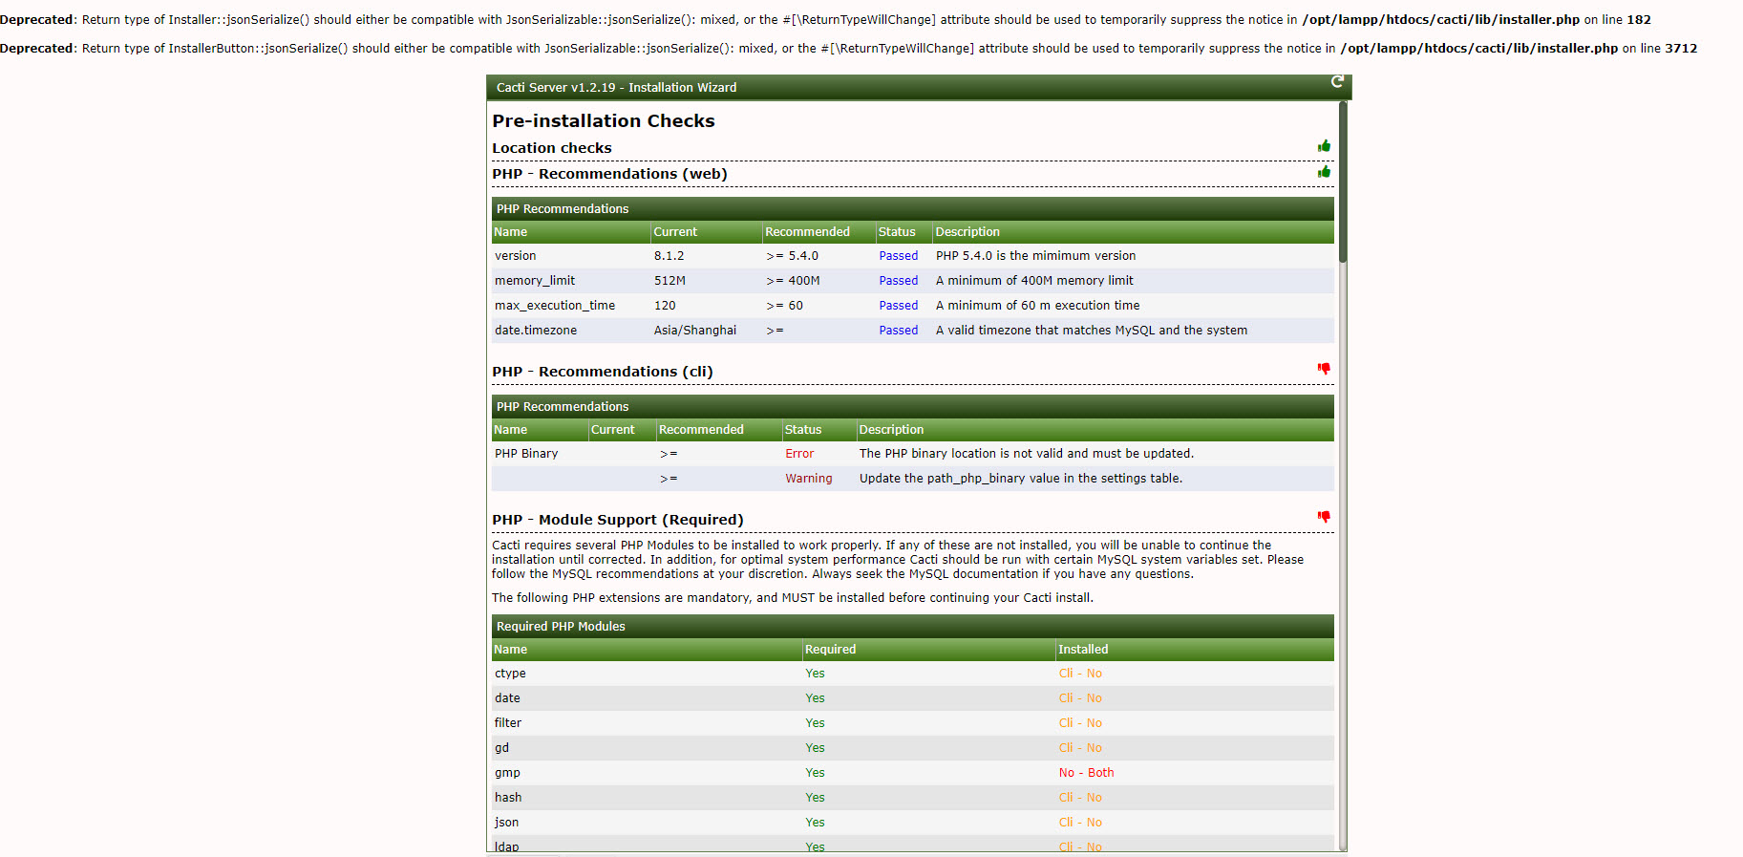Click '>= 400M' recommended memory value
The image size is (1743, 857).
point(793,281)
